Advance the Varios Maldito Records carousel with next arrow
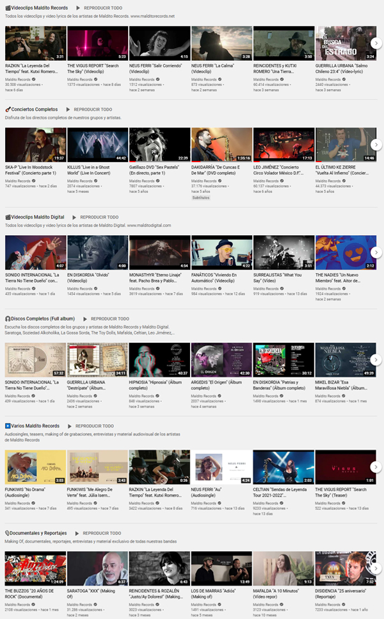The height and width of the screenshot is (619, 384). click(x=376, y=466)
